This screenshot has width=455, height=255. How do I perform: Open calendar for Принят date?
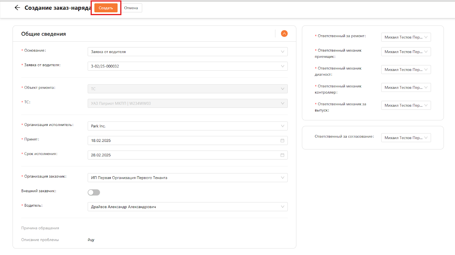coord(282,140)
